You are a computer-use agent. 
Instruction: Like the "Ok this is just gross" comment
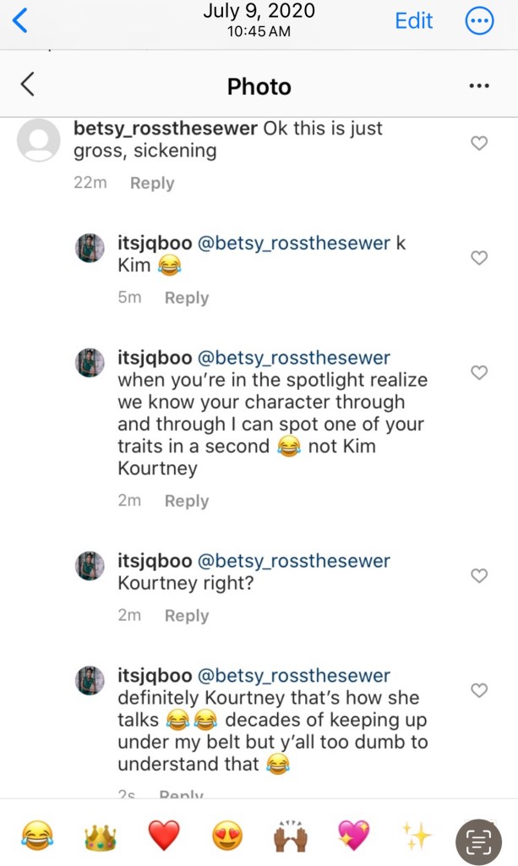479,143
